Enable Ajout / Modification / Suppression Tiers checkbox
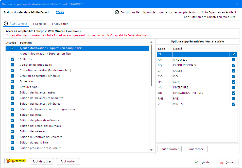Image resolution: width=242 pixels, height=168 pixels. click(12, 54)
